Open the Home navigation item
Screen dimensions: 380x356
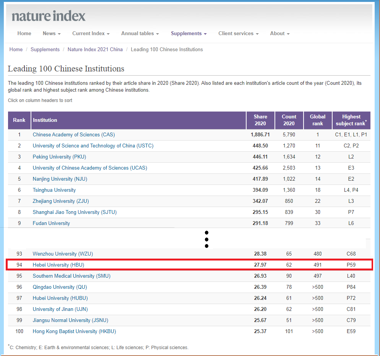point(24,34)
